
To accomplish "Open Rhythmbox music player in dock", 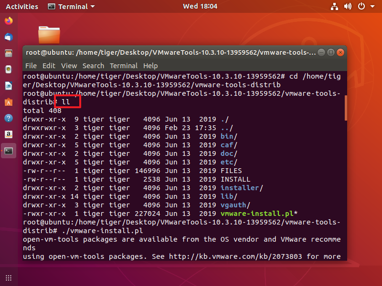I will pyautogui.click(x=9, y=70).
